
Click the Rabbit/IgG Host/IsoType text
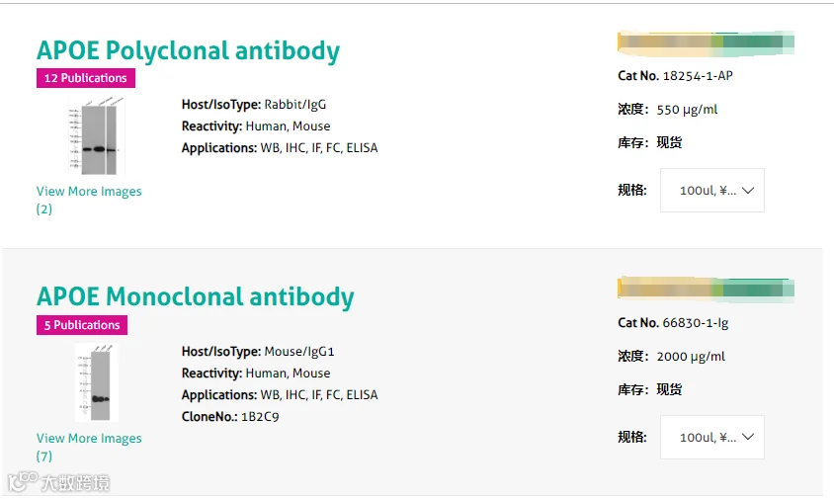tap(294, 105)
